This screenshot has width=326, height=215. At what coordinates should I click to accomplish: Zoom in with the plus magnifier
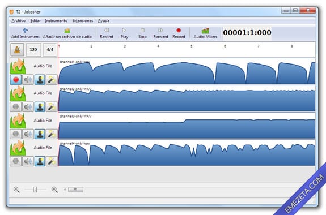click(x=54, y=190)
